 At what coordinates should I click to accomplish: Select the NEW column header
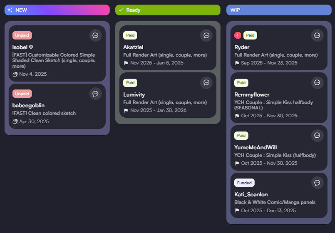pos(57,10)
